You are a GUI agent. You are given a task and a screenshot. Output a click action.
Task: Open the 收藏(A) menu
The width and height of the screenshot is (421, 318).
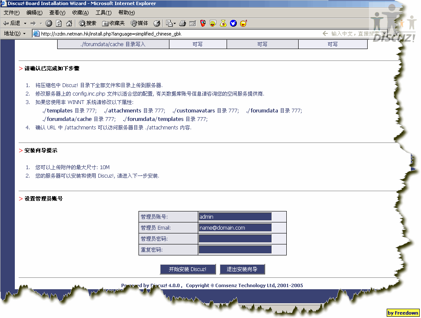pyautogui.click(x=80, y=13)
